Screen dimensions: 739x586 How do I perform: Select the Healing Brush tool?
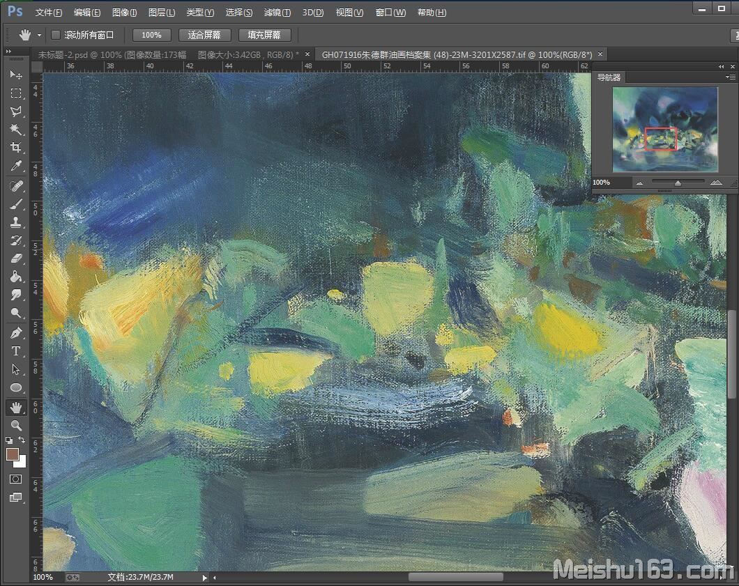pos(15,185)
